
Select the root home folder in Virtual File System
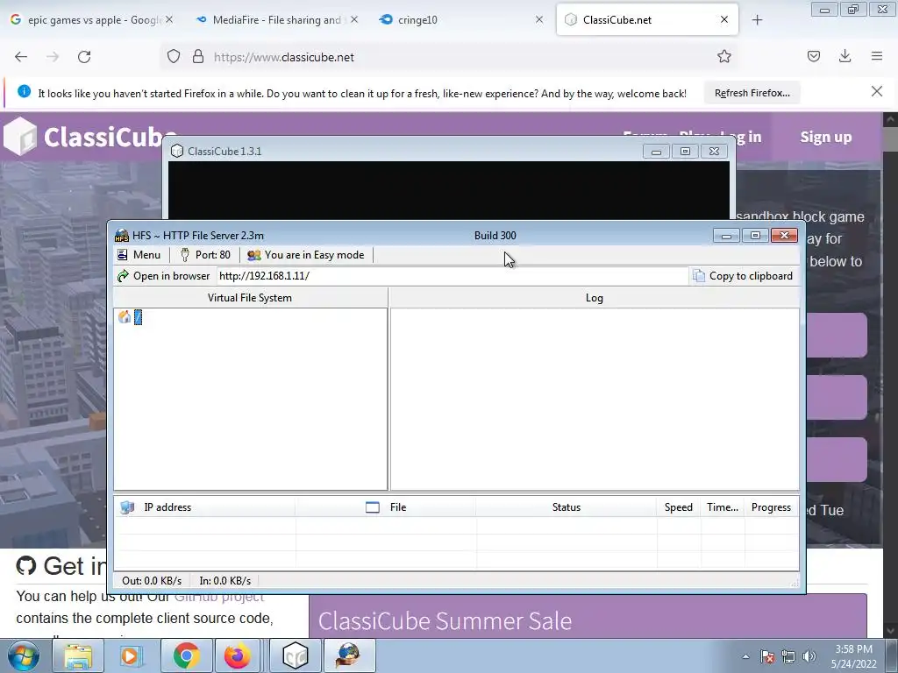tap(131, 317)
